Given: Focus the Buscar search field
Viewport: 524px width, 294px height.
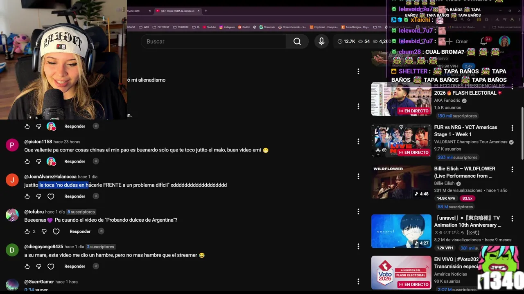Looking at the screenshot, I should (213, 41).
